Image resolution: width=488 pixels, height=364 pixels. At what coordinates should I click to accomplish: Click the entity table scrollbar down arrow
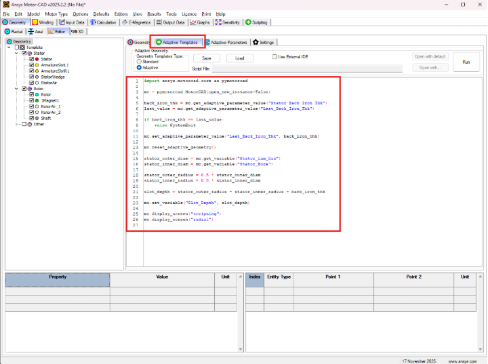481,349
